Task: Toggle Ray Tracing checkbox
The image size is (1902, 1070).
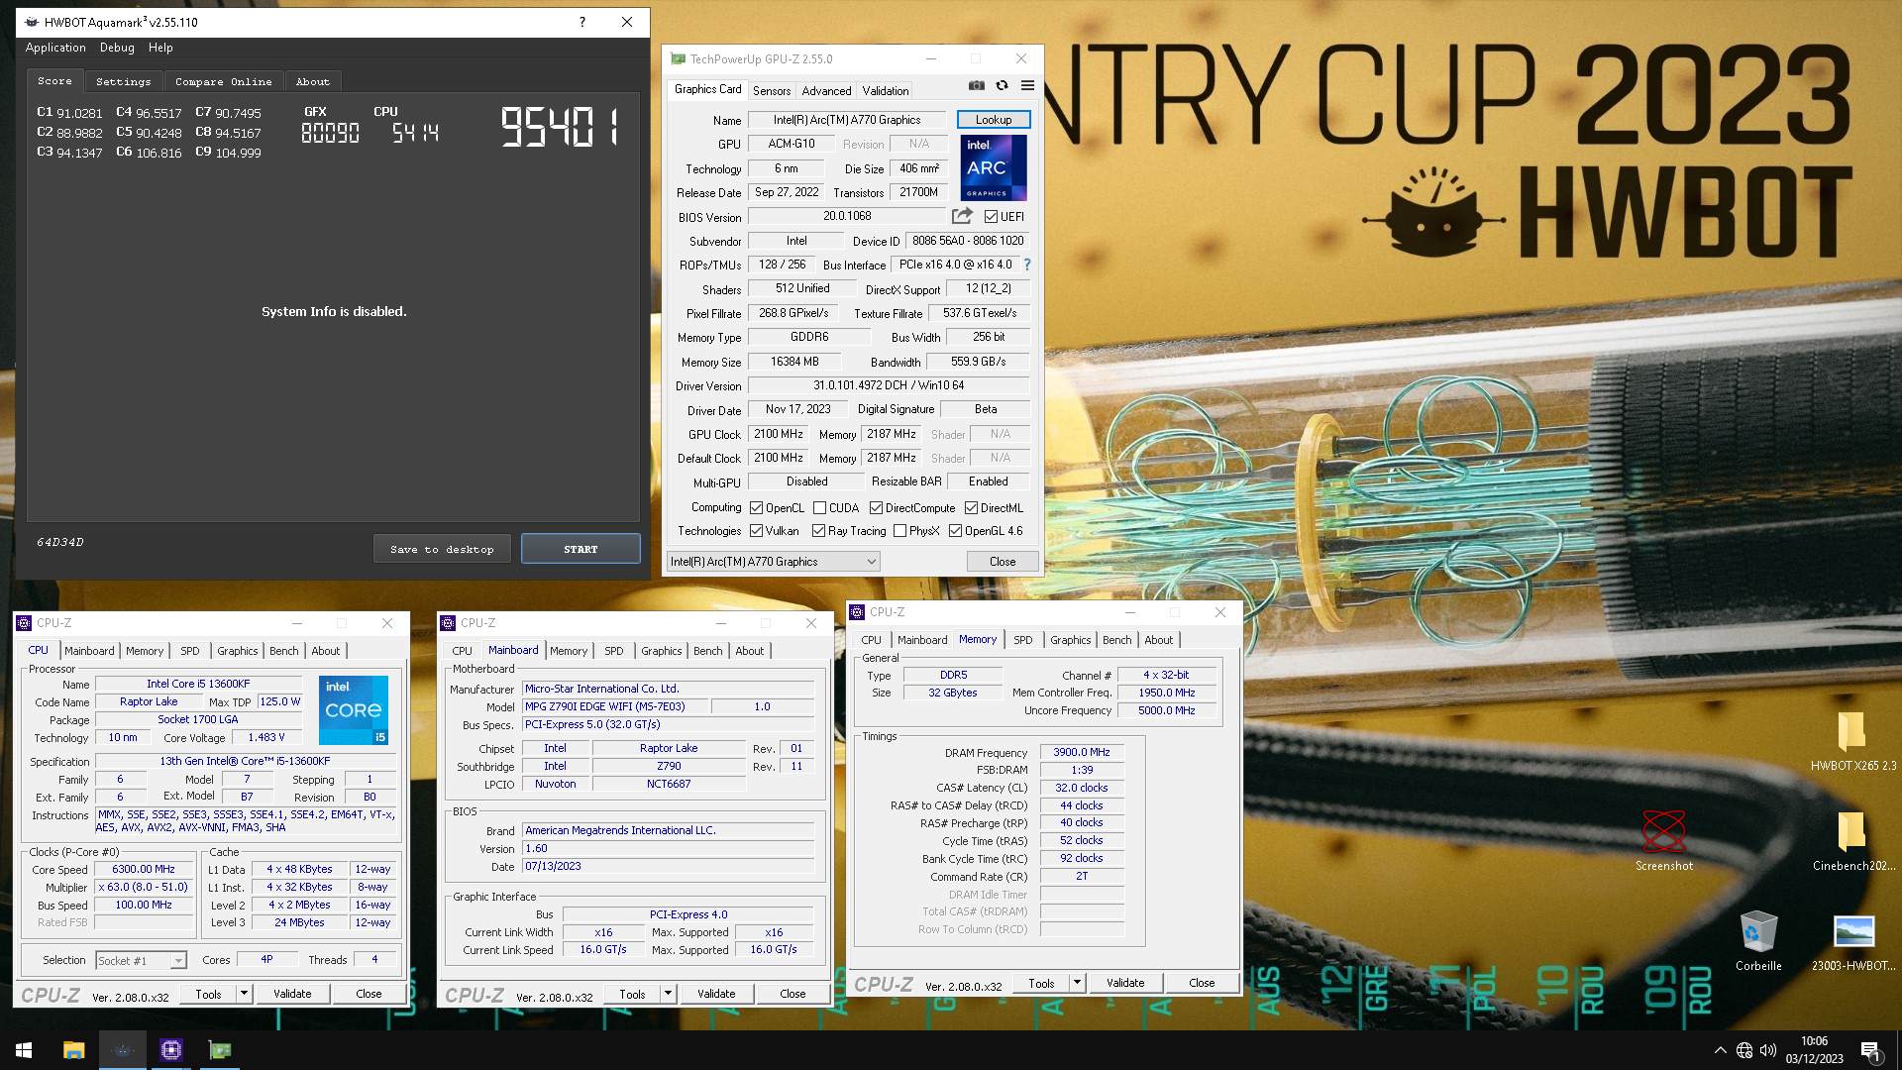Action: (x=818, y=531)
